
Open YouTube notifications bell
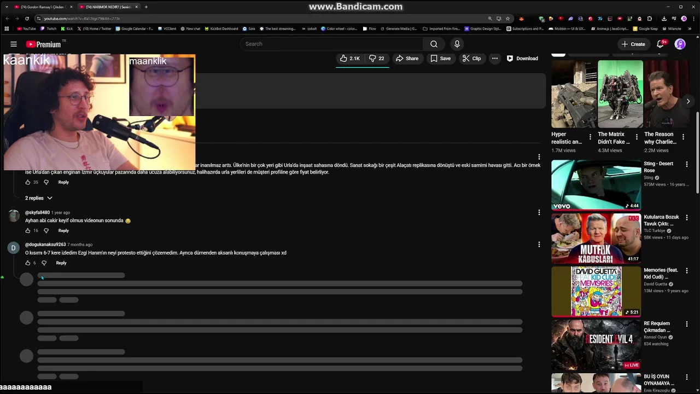(660, 44)
